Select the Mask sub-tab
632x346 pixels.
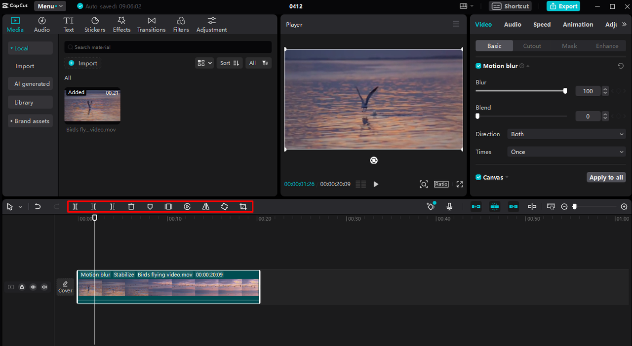tap(569, 46)
